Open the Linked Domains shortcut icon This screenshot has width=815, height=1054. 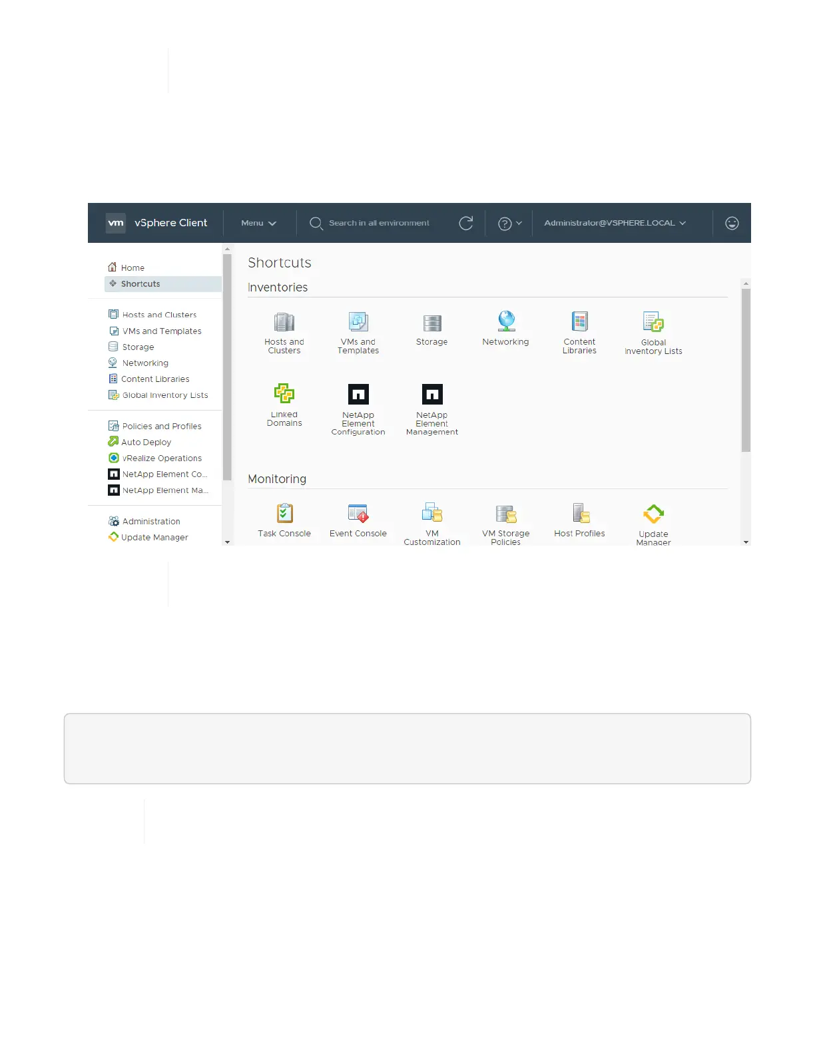284,394
